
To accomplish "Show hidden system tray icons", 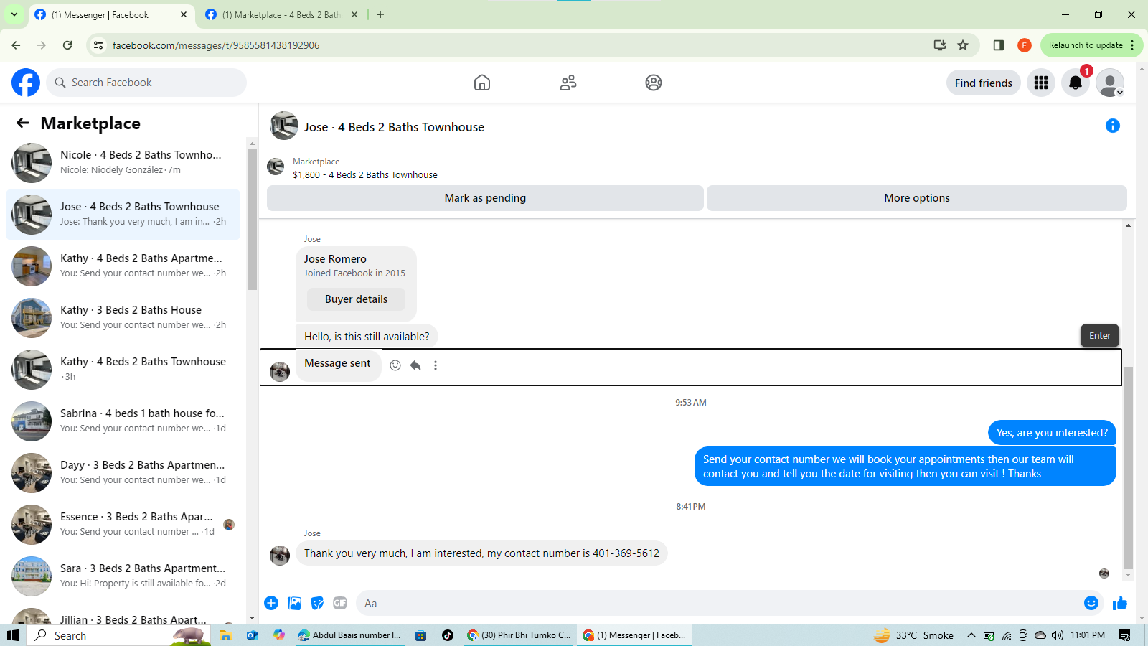I will tap(971, 635).
